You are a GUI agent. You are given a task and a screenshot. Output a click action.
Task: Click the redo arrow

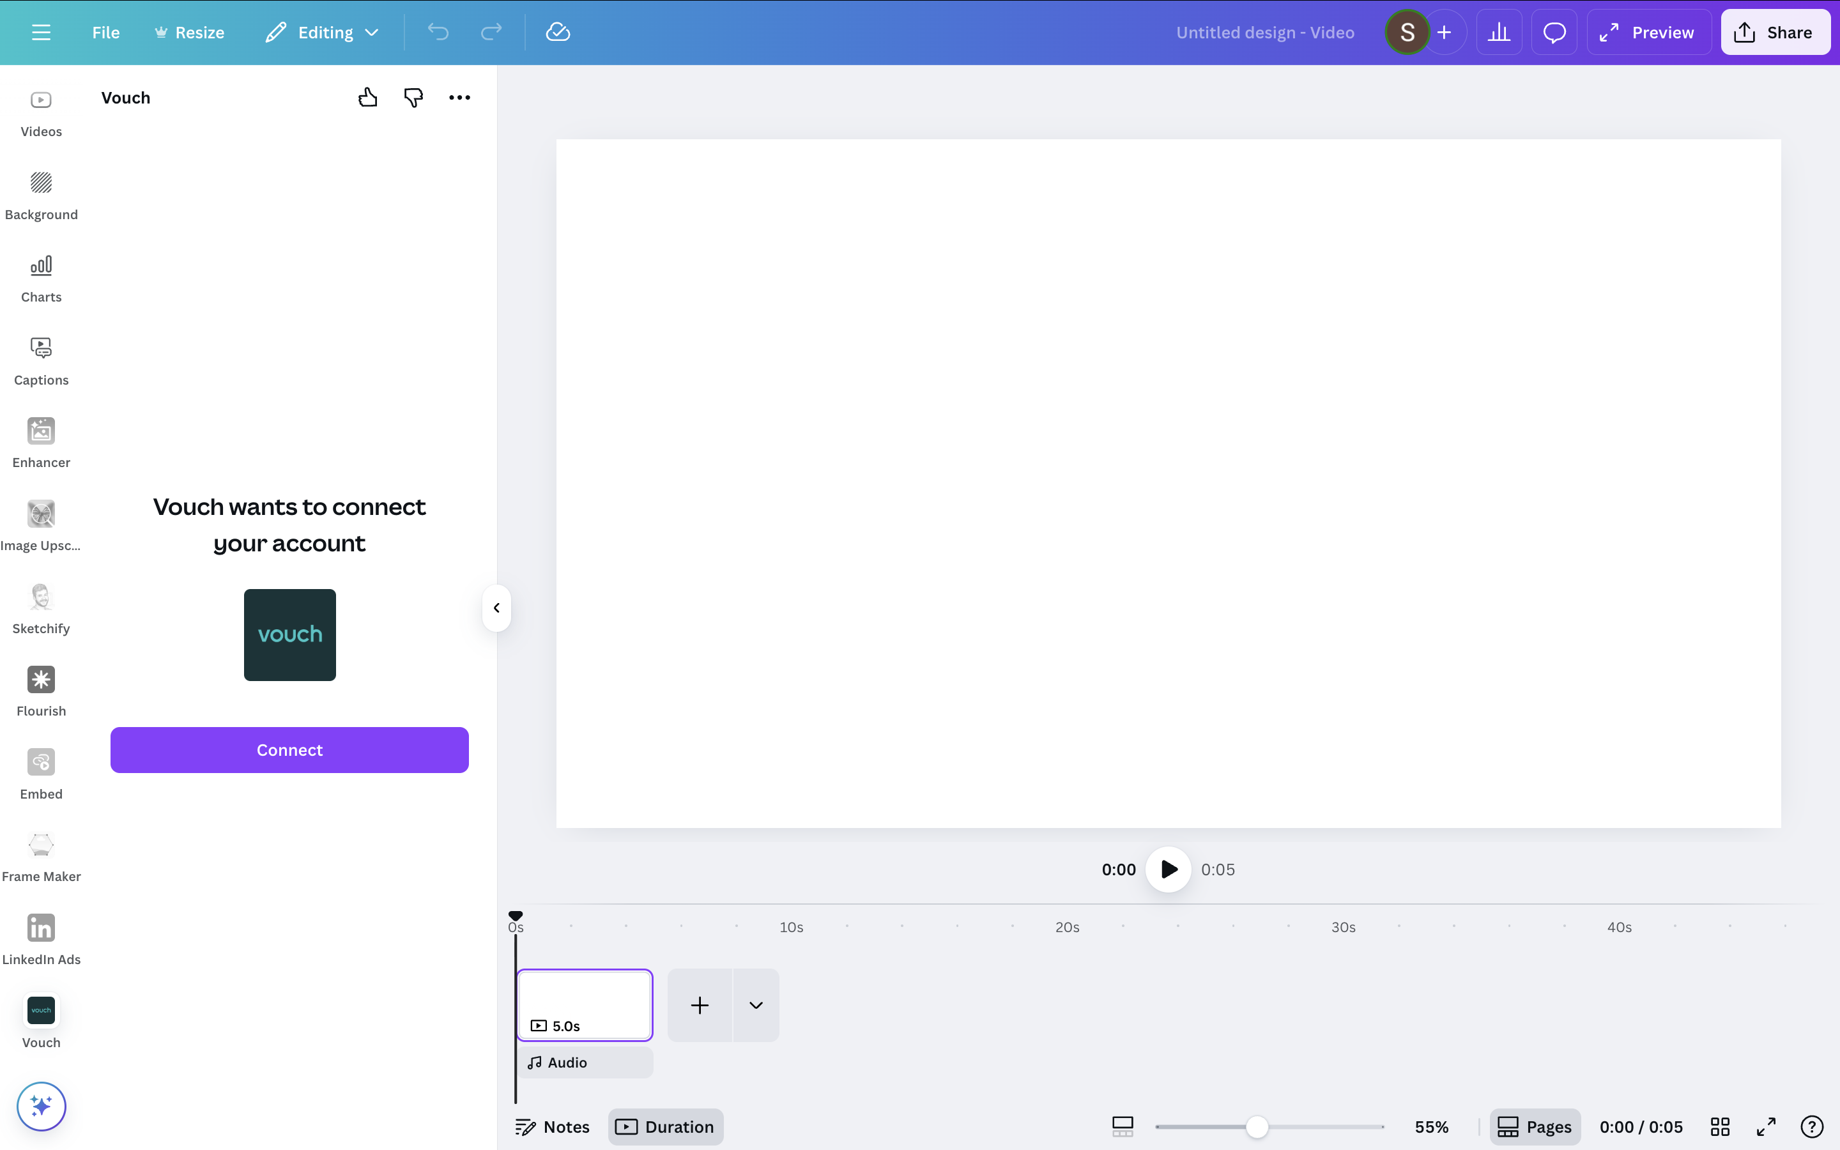(x=491, y=32)
